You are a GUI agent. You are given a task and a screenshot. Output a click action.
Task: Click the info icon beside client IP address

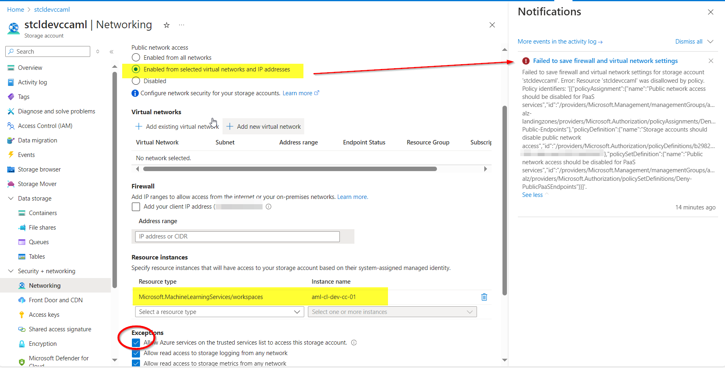(x=268, y=207)
